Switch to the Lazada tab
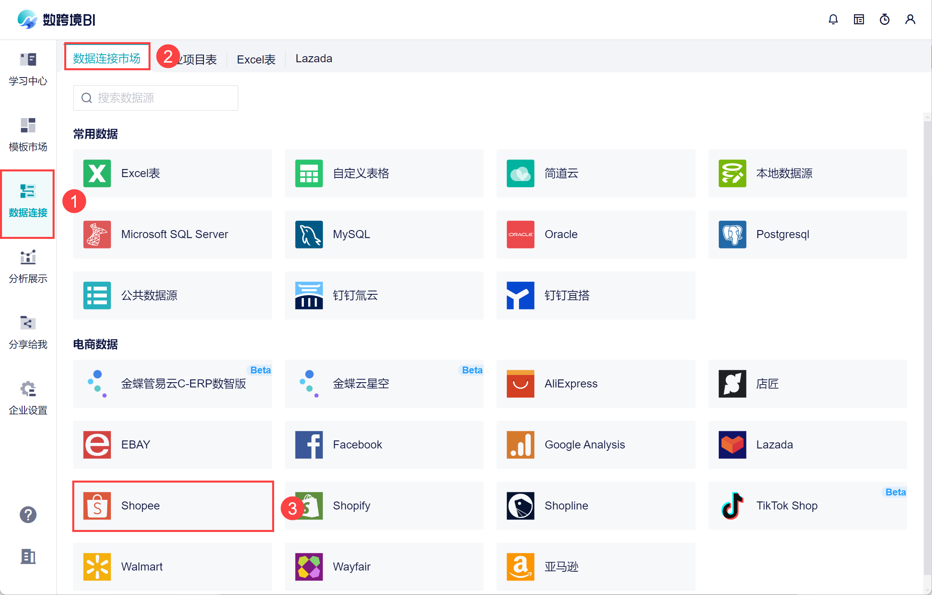 coord(313,59)
